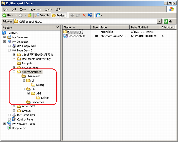Viewport: 178px width, 142px height.
Task: Click the Forward arrow icon
Action: [20, 15]
